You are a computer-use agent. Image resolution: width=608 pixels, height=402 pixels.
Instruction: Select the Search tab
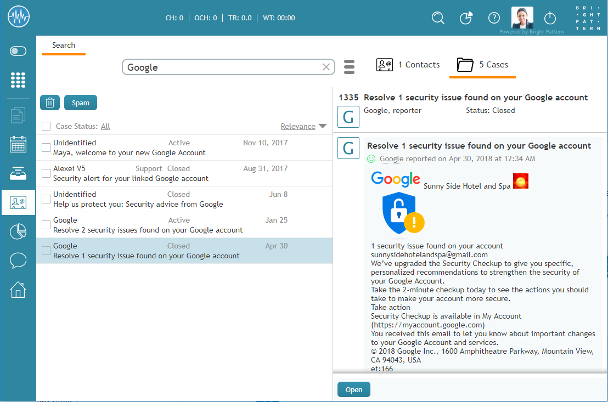click(x=64, y=46)
